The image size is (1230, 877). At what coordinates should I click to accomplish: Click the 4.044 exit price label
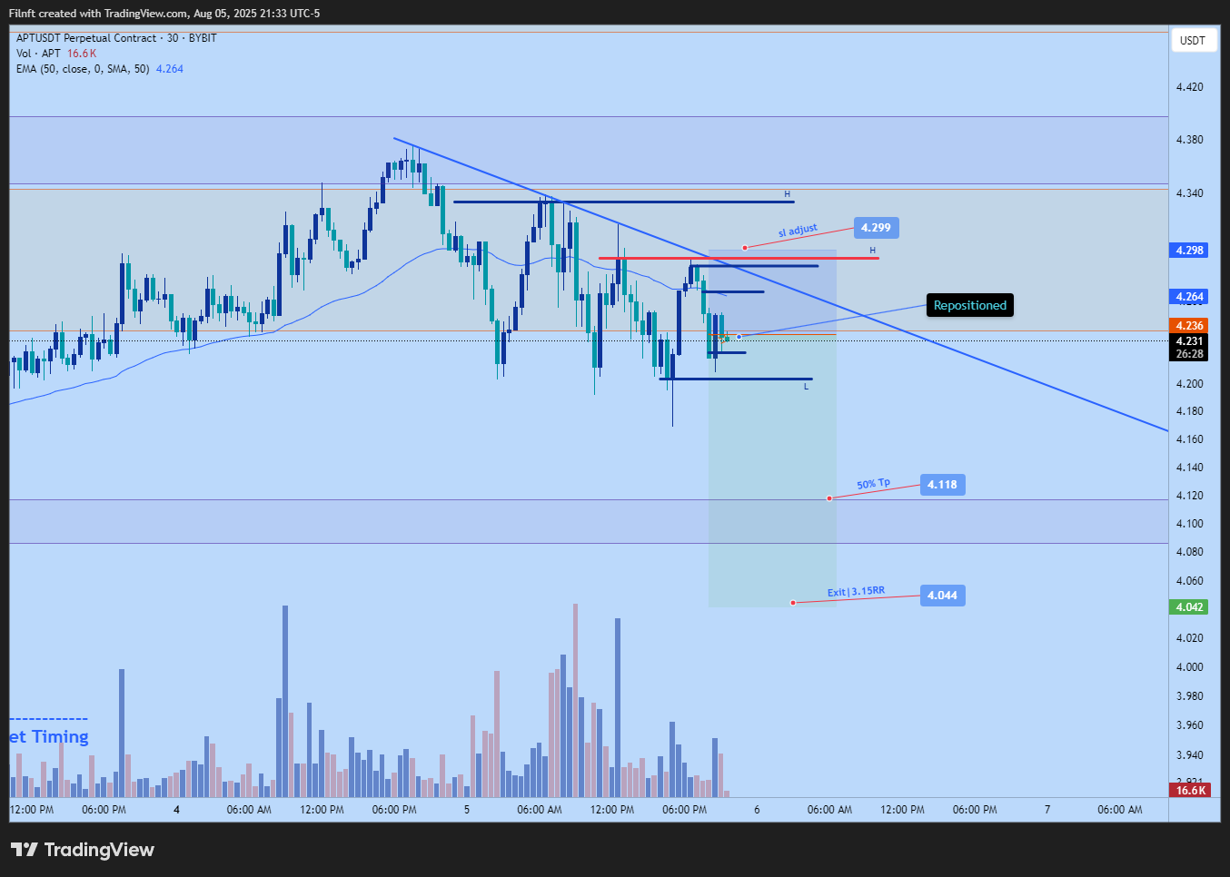point(942,596)
